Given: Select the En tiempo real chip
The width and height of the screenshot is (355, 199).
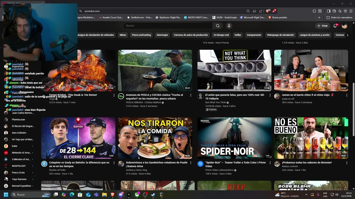Looking at the screenshot, I should (221, 35).
